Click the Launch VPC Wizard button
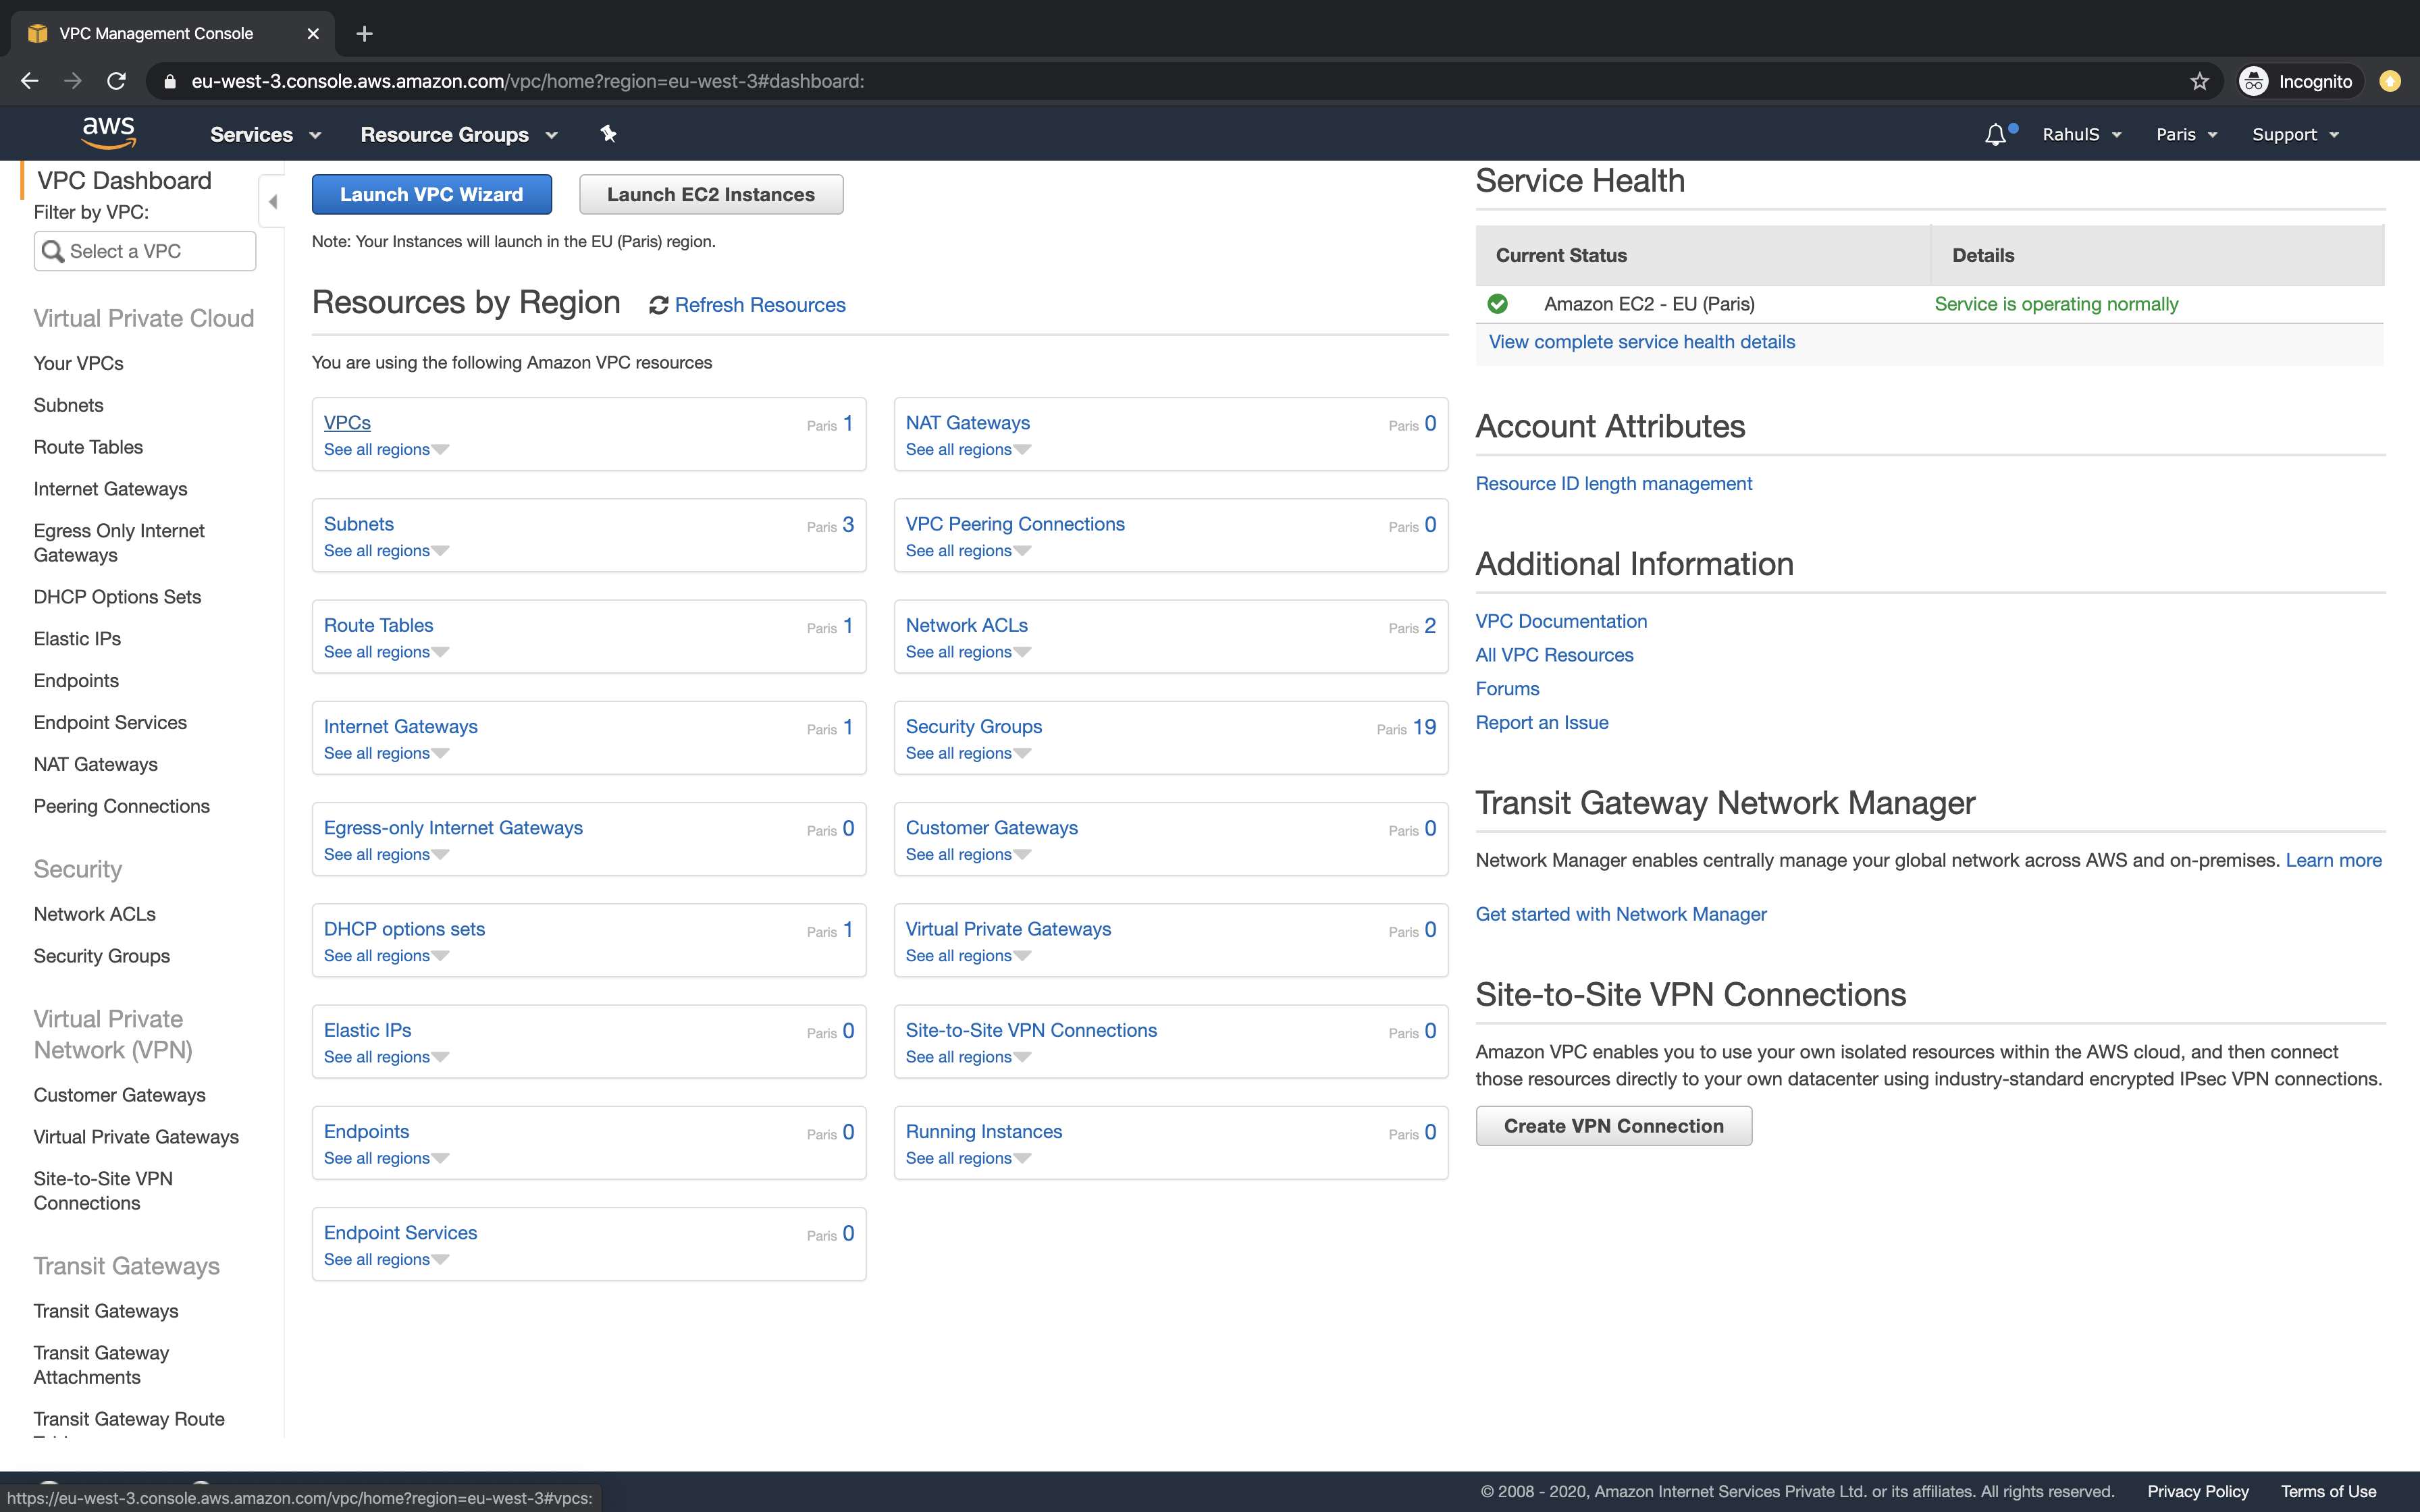Screen dimensions: 2420x1512 tap(432, 194)
